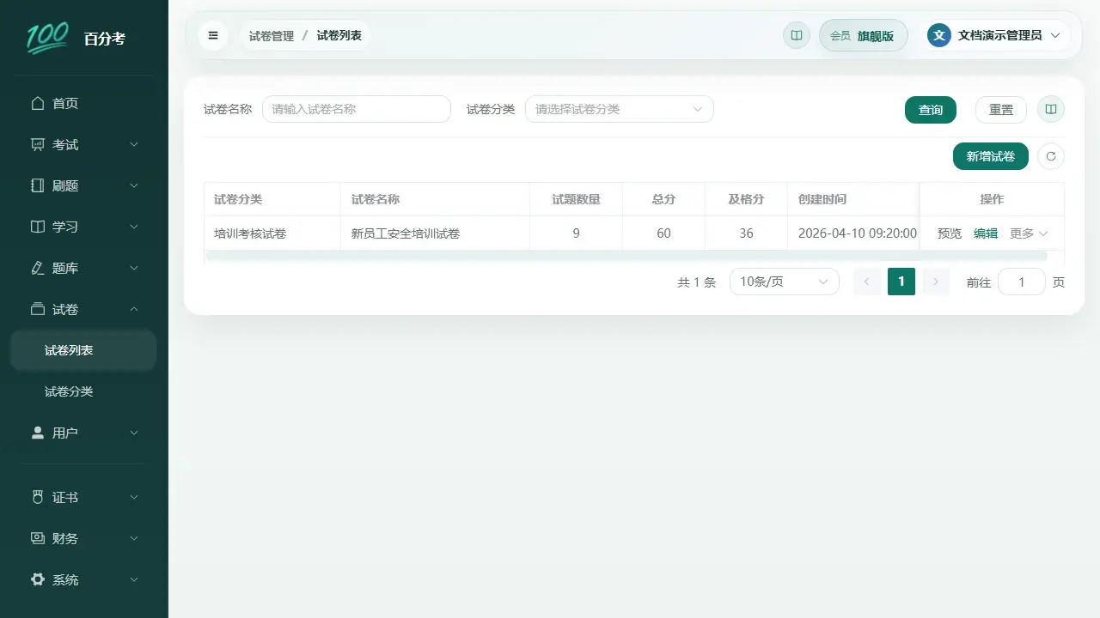
Task: Click the 用户 person icon
Action: click(37, 433)
